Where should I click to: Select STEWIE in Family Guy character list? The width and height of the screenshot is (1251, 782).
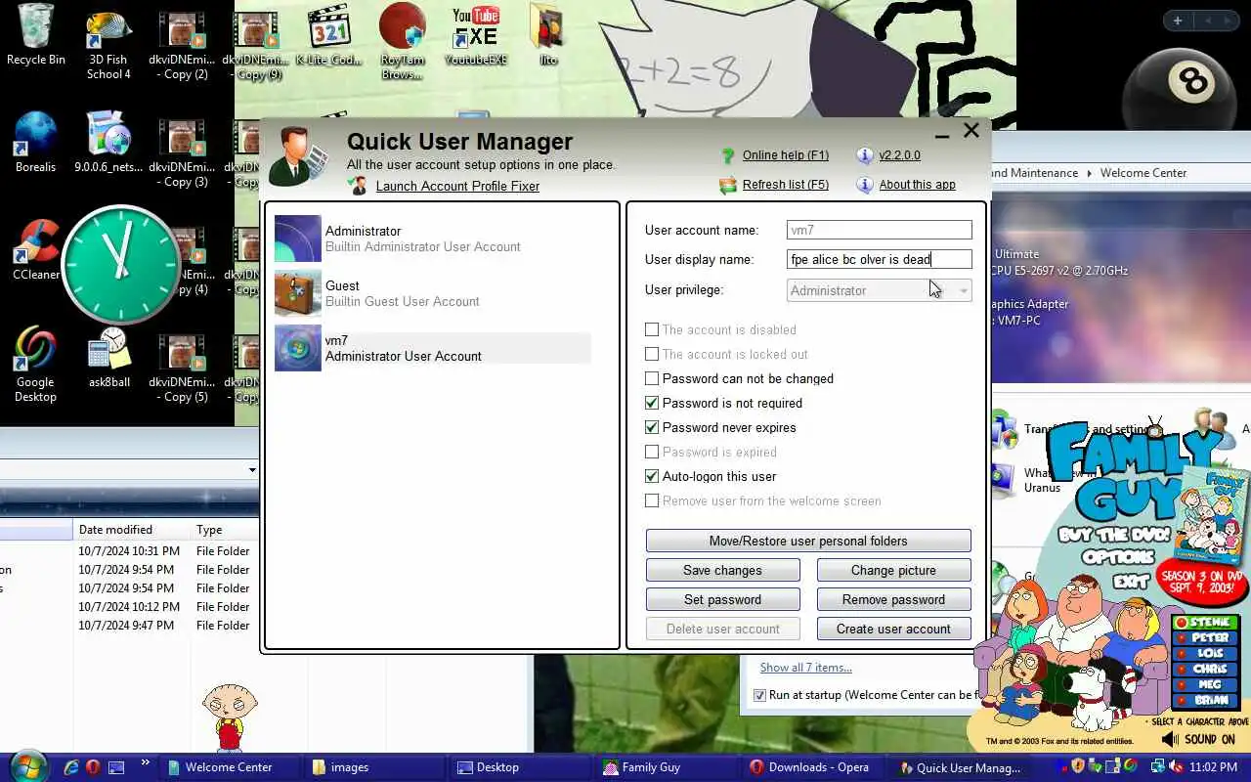pyautogui.click(x=1204, y=623)
